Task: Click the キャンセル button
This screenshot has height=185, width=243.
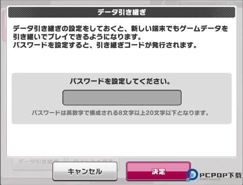Action: click(85, 171)
